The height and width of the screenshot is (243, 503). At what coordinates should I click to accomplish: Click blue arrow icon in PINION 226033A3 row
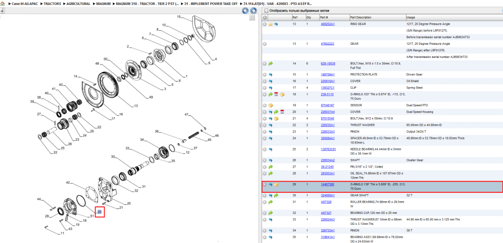point(271,132)
